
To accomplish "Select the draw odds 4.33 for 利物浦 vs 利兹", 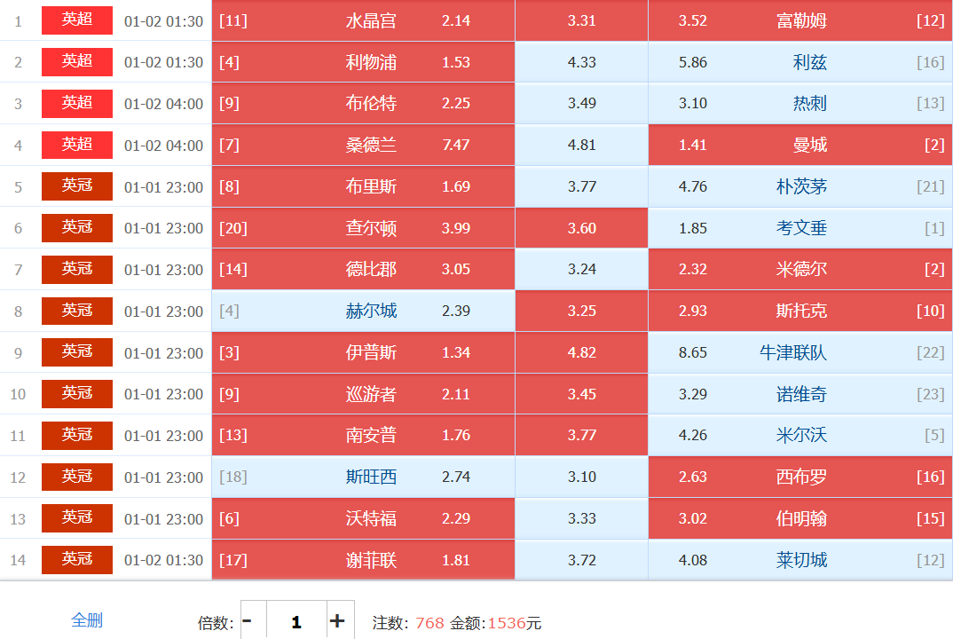I will pos(581,62).
